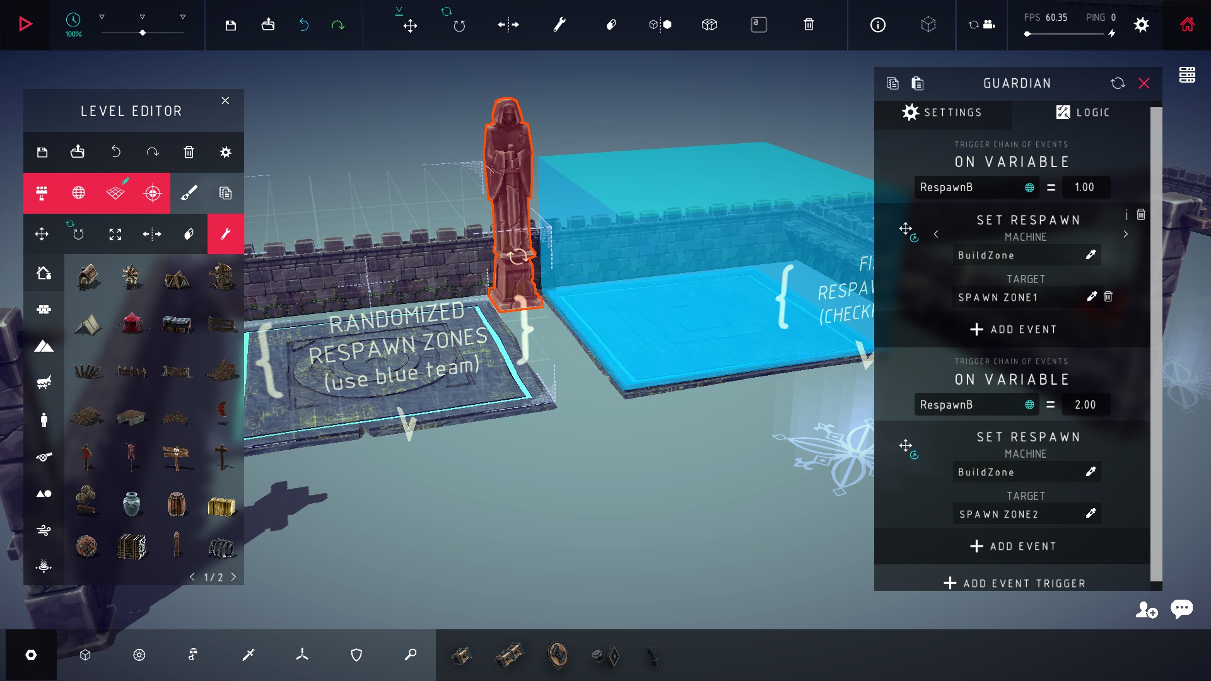Image resolution: width=1211 pixels, height=681 pixels.
Task: Toggle the crosshair pivot button in Level Editor
Action: 153,193
